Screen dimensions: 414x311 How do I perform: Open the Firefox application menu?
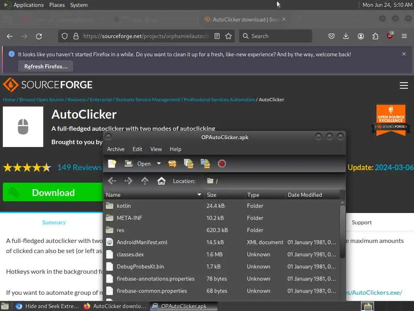[404, 36]
